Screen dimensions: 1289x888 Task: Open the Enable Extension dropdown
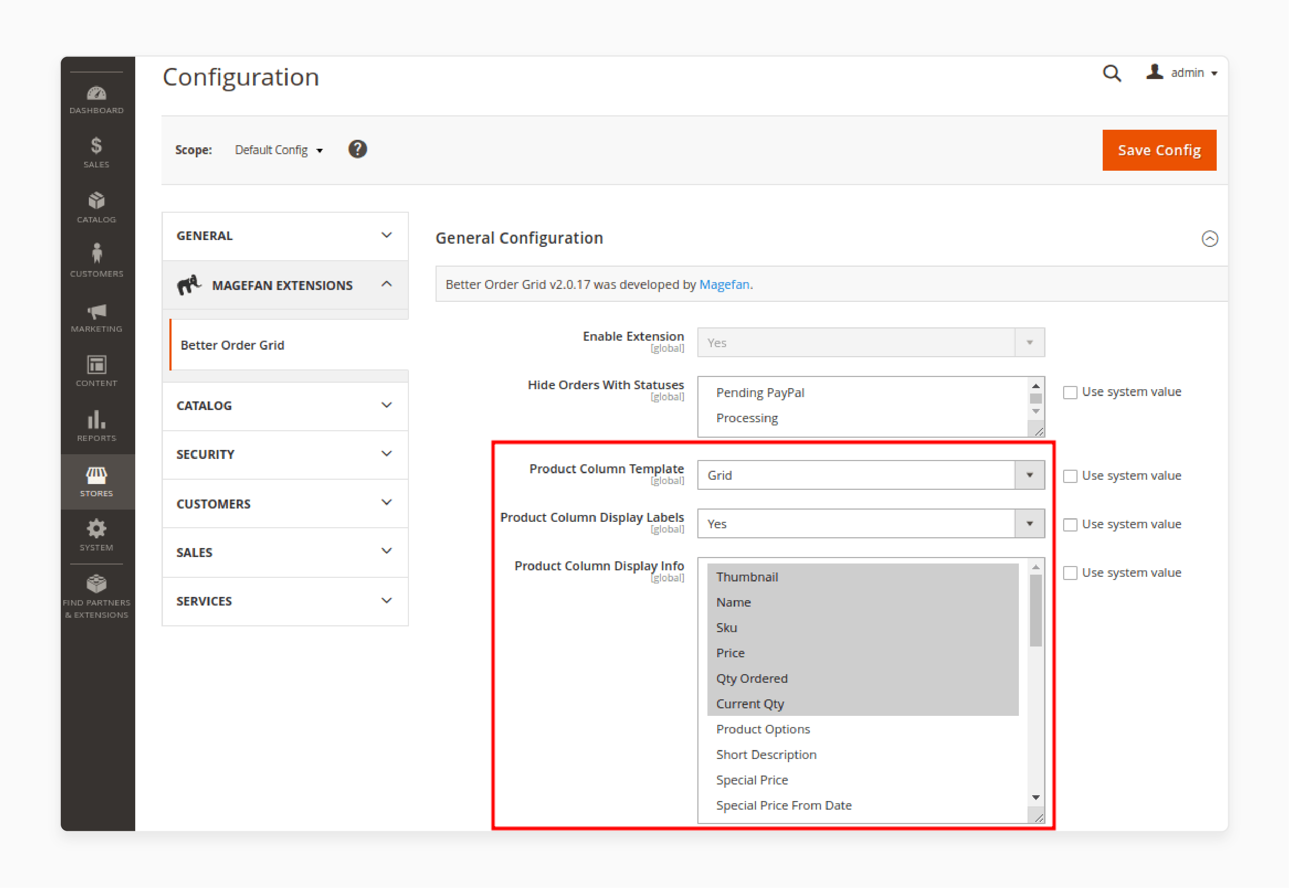pyautogui.click(x=871, y=342)
